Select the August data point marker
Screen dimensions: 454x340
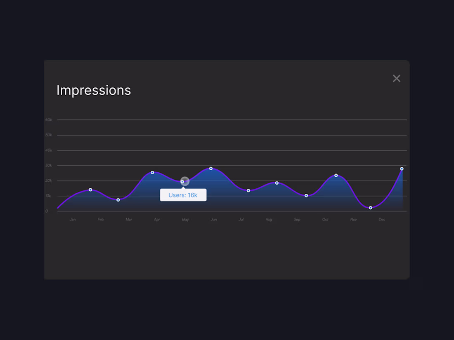(x=277, y=183)
